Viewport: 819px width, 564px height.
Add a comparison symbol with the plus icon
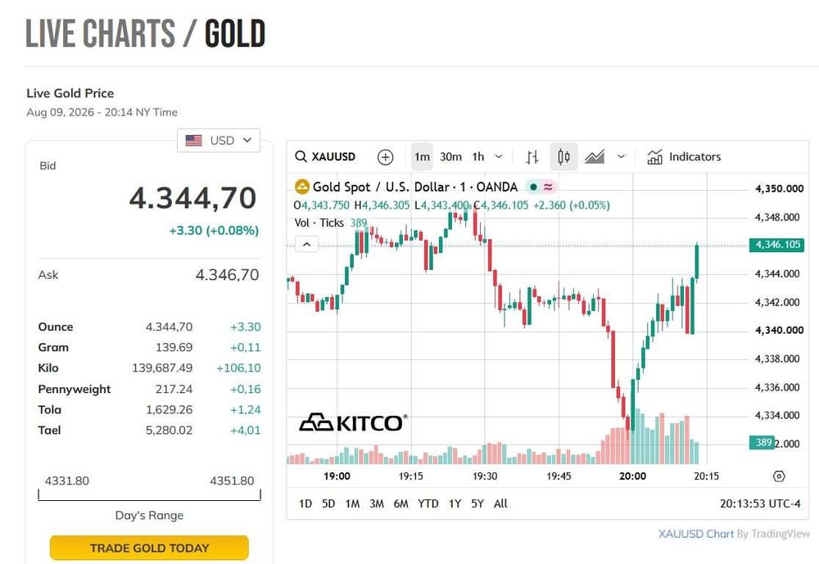[385, 157]
